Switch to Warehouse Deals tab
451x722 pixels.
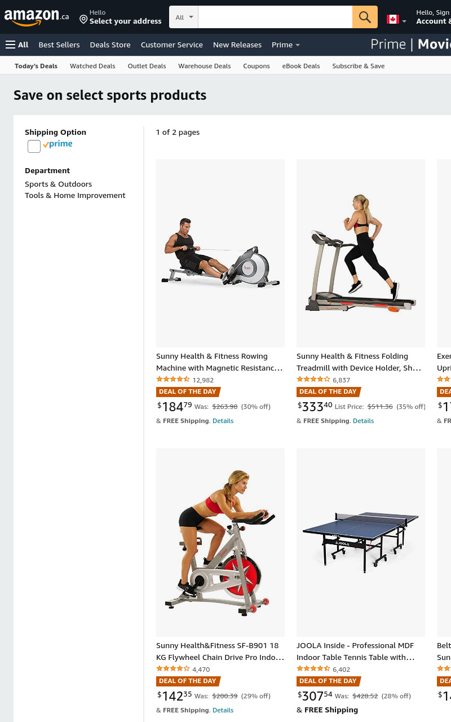pos(205,66)
